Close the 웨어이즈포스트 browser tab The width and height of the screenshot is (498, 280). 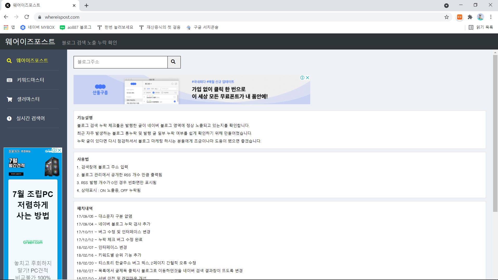click(74, 5)
